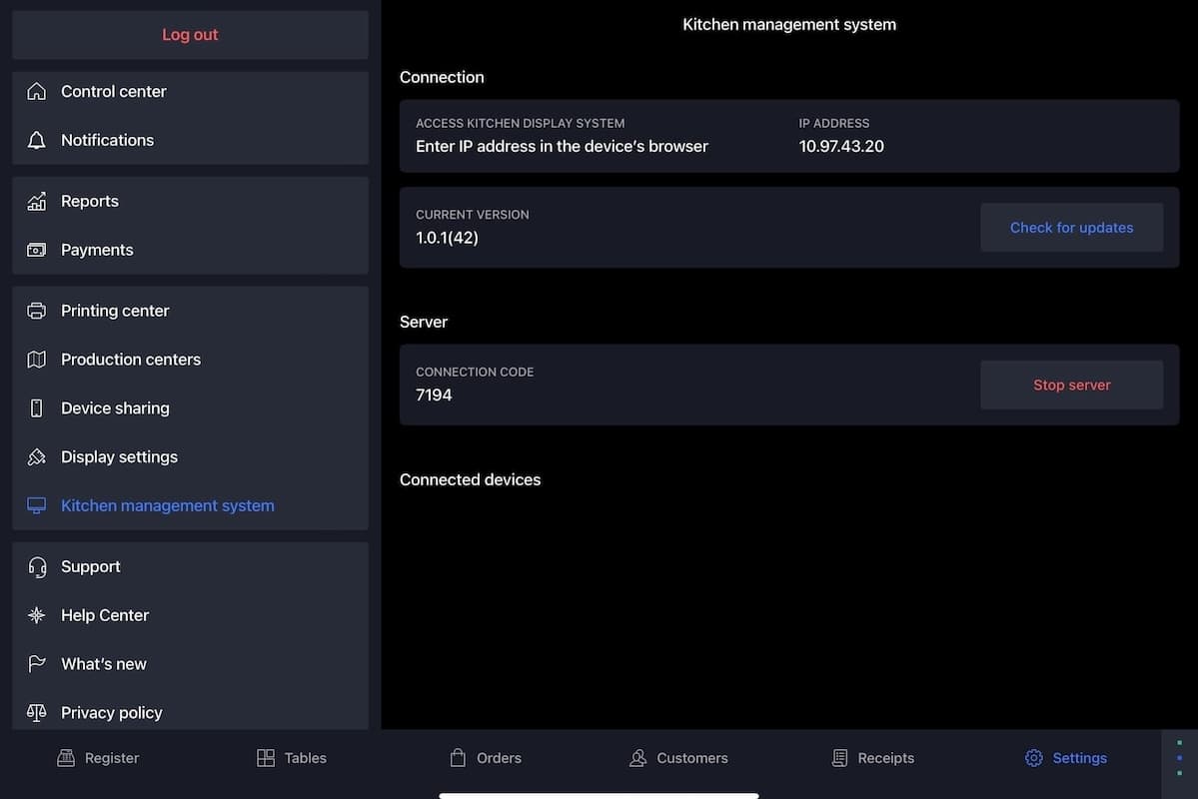This screenshot has width=1198, height=799.
Task: Click the Display settings paint icon
Action: (x=37, y=457)
